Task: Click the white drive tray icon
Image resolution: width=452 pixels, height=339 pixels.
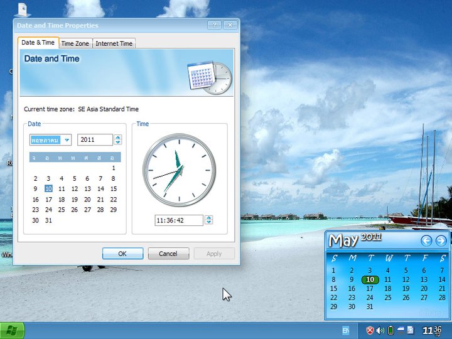Action: pyautogui.click(x=401, y=330)
